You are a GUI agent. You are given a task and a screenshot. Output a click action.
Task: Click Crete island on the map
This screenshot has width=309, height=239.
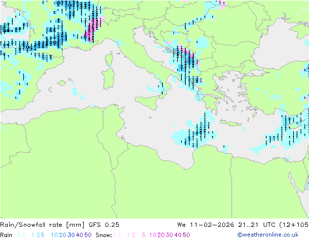(x=231, y=122)
